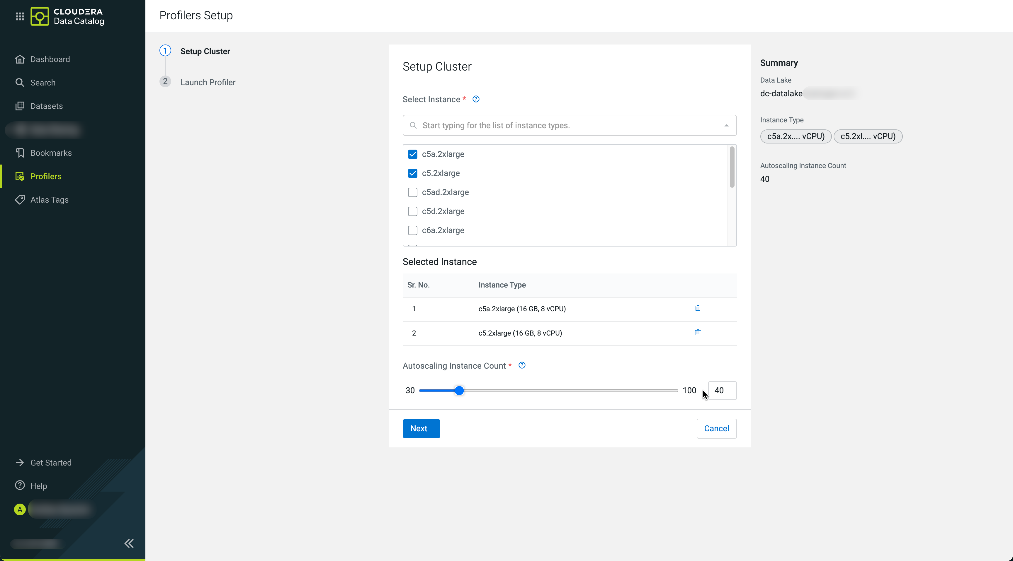The height and width of the screenshot is (561, 1013).
Task: Check the c5ad.2xlarge checkbox
Action: [x=412, y=192]
